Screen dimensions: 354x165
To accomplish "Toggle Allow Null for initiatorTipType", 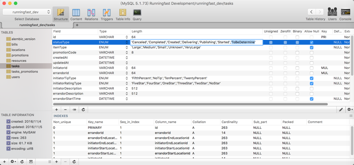I will coord(312,78).
